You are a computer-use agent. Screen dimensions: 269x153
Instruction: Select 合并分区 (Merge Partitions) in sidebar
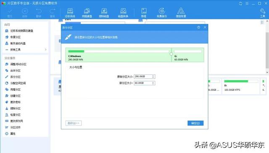point(16,71)
